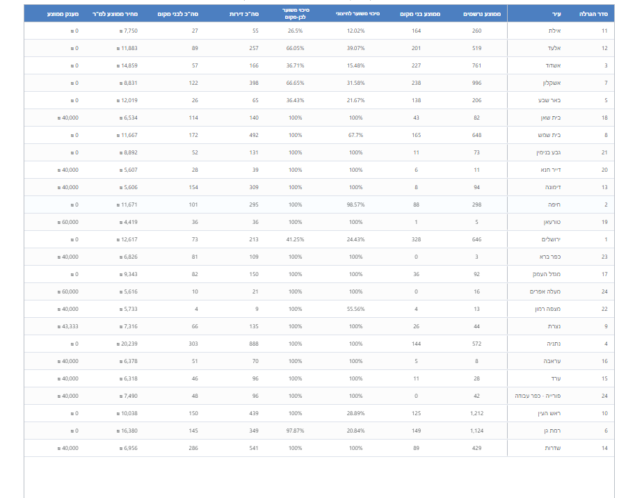Click the registrants value 1,124

[476, 431]
